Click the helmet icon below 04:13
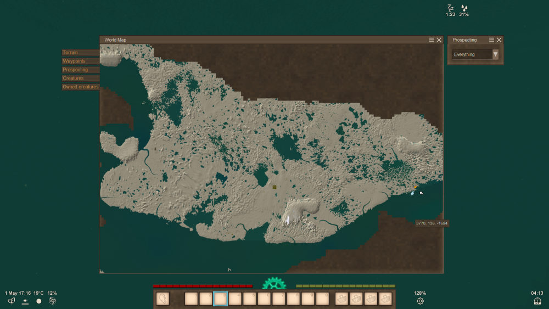The width and height of the screenshot is (549, 309). [537, 301]
